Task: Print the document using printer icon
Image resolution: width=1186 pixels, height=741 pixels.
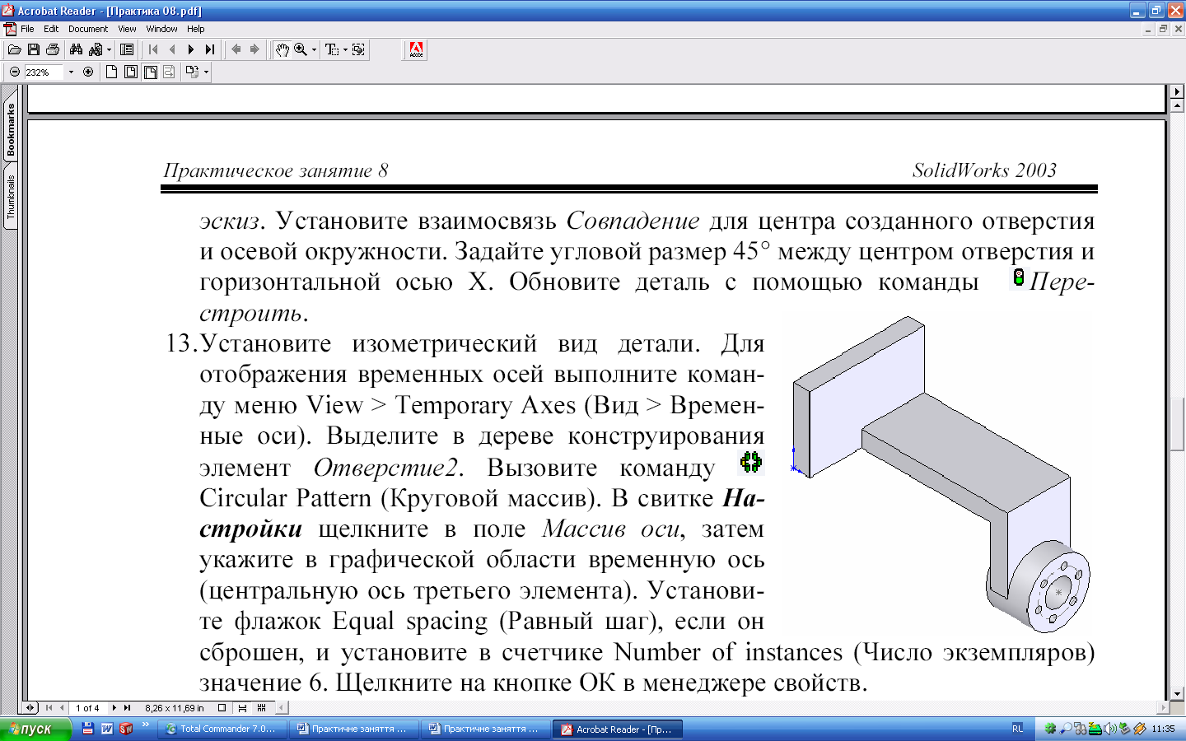Action: tap(53, 50)
